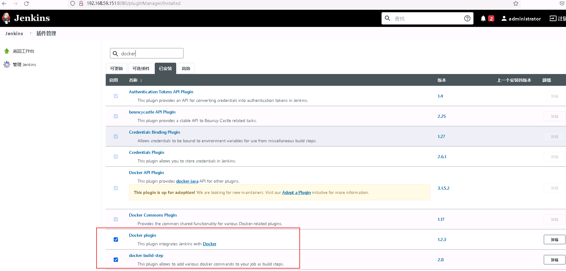Toggle Authentication Tokens API Plugin checkbox
This screenshot has width=566, height=271.
click(x=116, y=96)
